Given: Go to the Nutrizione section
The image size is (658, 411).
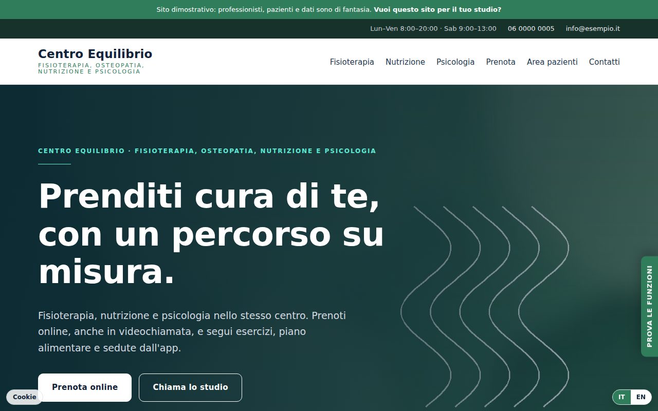Looking at the screenshot, I should click(x=405, y=62).
